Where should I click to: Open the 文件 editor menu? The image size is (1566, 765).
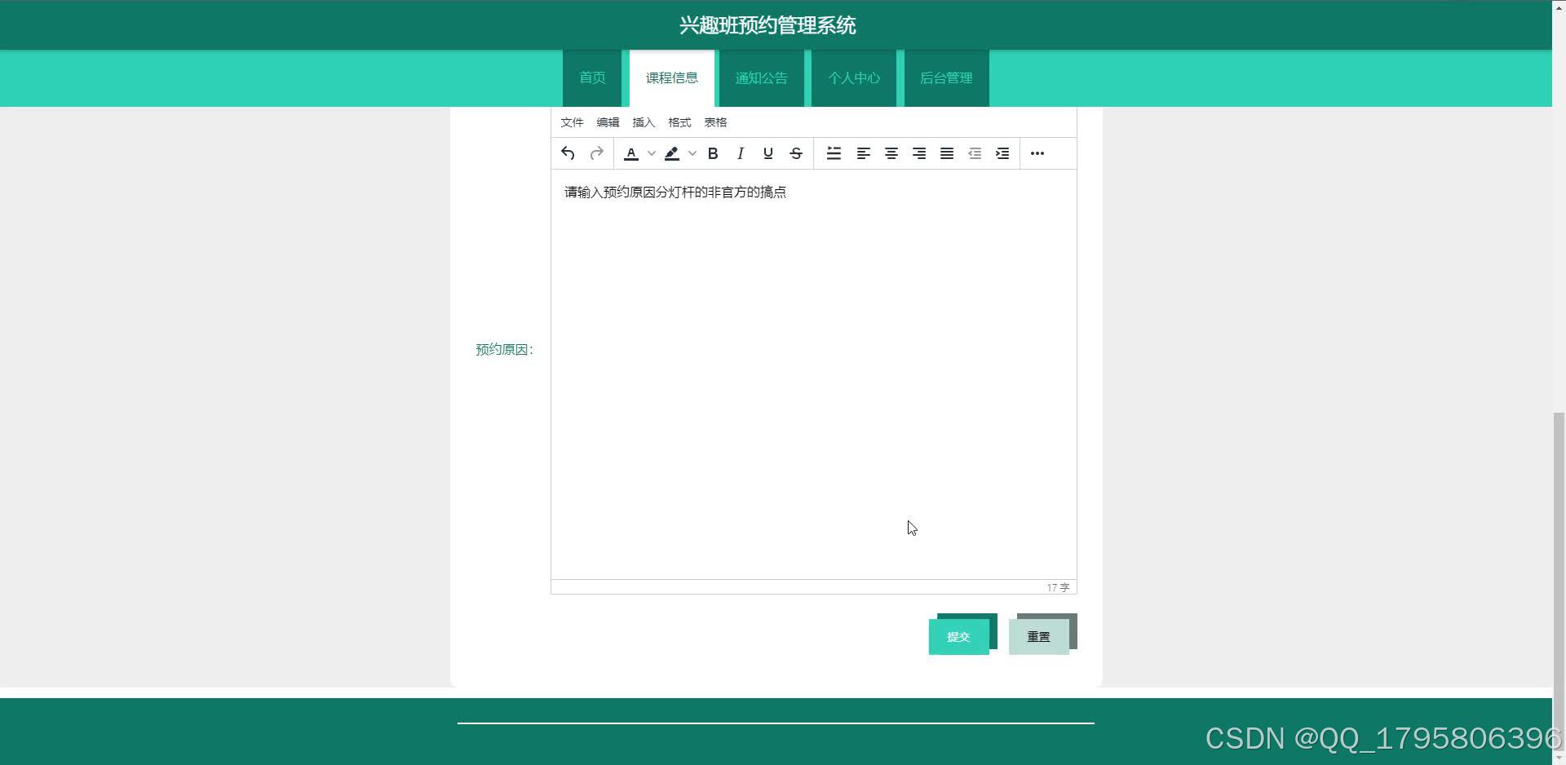point(572,122)
